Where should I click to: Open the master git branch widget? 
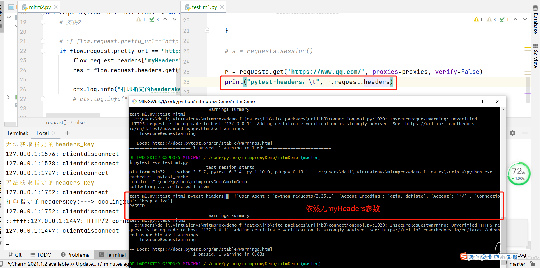517,264
